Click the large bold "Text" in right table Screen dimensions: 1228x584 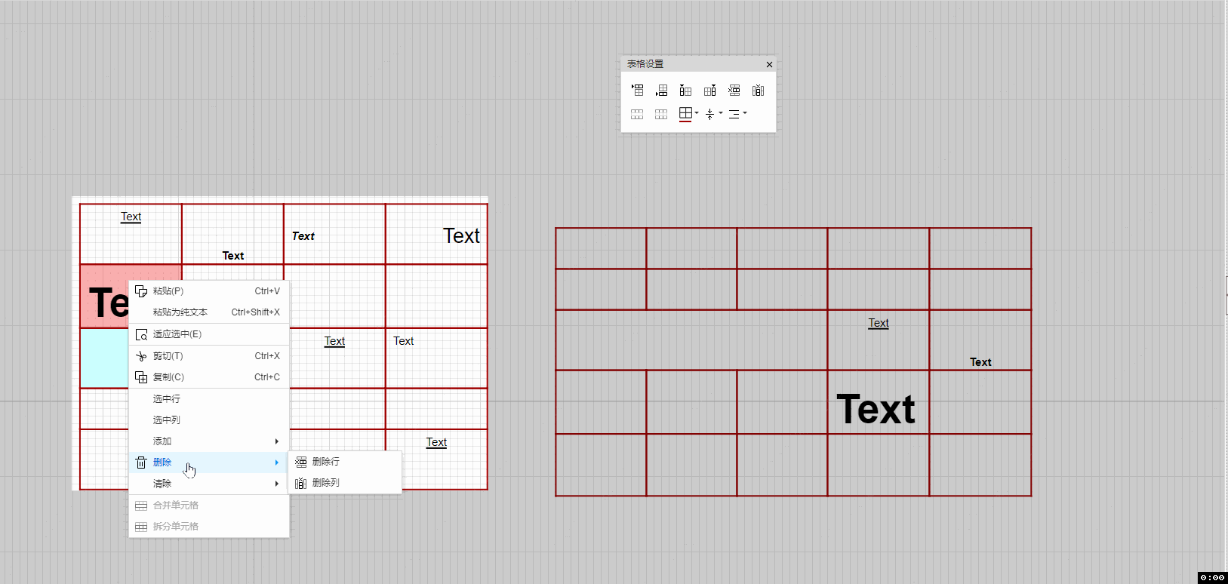(876, 409)
